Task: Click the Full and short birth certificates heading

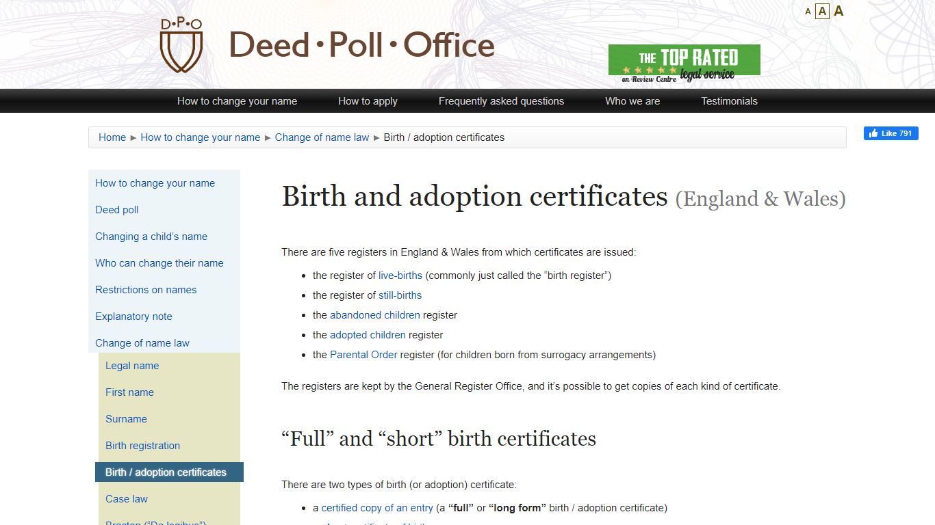Action: pos(439,439)
